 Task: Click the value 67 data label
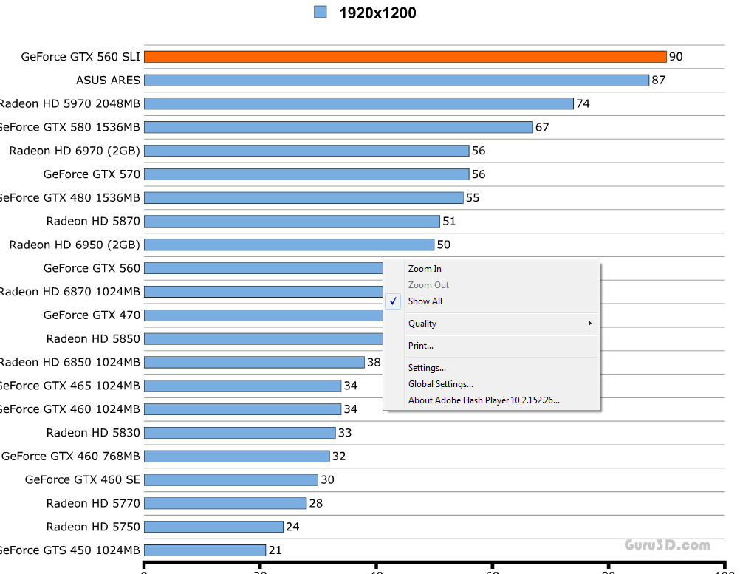(x=542, y=127)
